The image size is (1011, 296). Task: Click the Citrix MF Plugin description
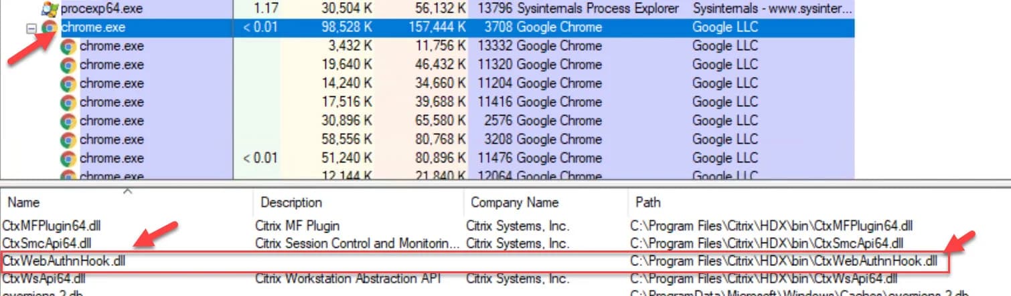[x=297, y=226]
